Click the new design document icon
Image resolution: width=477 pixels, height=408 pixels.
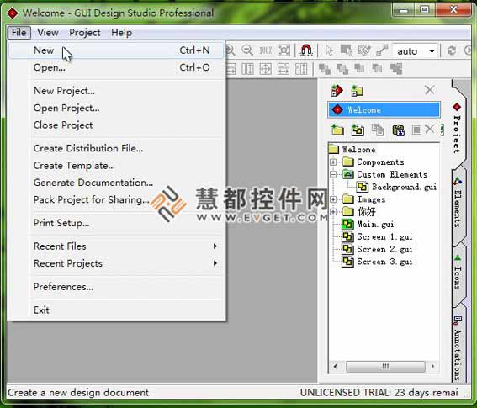[x=358, y=130]
